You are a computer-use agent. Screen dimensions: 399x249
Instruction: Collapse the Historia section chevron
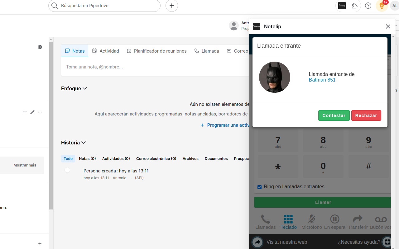(x=84, y=143)
